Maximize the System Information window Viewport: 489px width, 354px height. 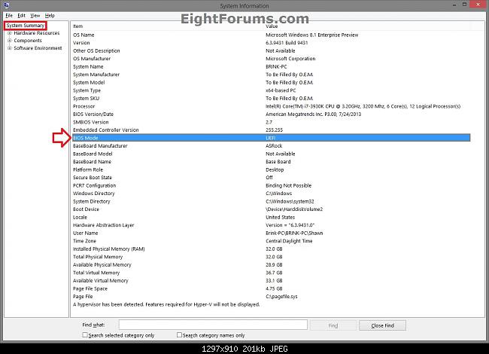pos(465,5)
